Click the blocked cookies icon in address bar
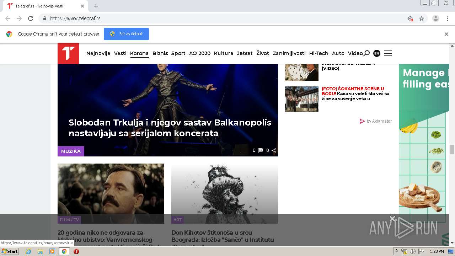The height and width of the screenshot is (256, 455). point(410,18)
